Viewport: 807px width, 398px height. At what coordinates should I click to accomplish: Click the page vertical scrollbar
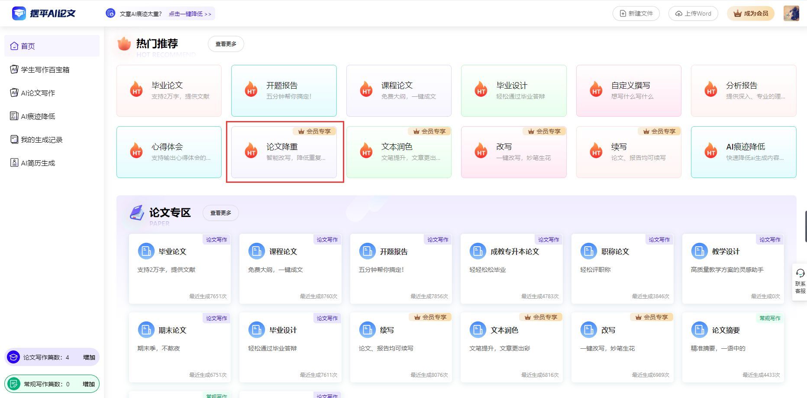[x=806, y=226]
